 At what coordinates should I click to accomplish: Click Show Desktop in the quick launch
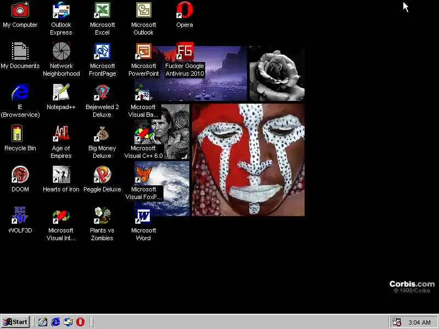click(43, 322)
